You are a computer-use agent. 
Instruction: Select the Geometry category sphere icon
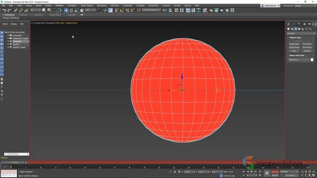click(x=288, y=29)
